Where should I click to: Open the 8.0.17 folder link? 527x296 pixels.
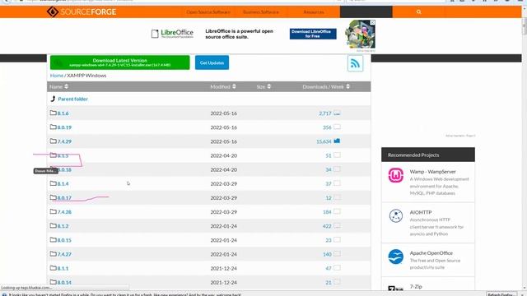click(64, 198)
